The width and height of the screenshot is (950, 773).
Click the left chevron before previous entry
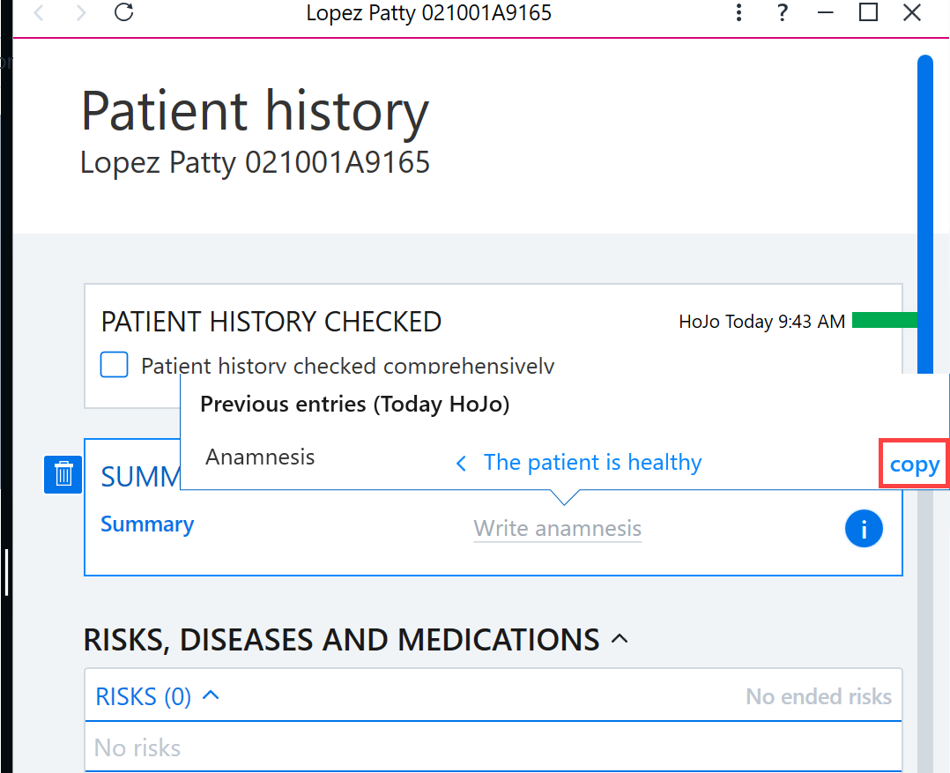point(461,464)
